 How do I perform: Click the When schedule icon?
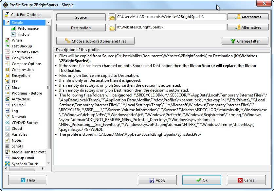(7, 40)
